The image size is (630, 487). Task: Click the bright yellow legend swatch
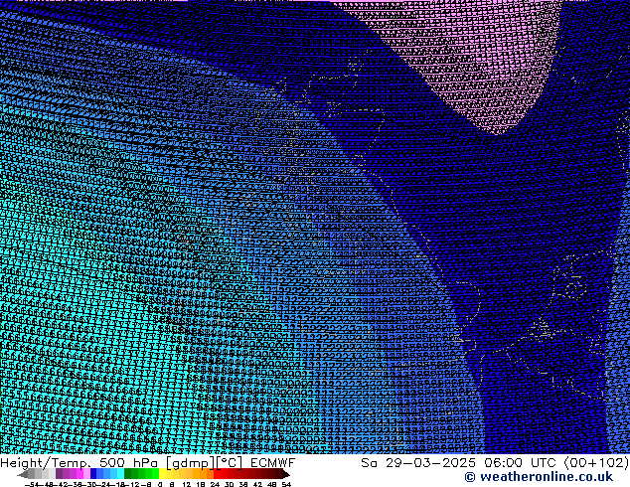pyautogui.click(x=162, y=473)
